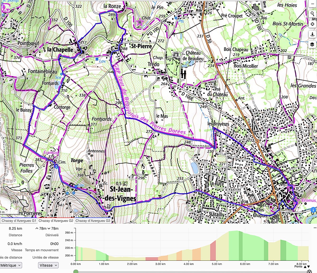This screenshot has width=317, height=273.
Task: Click the magenta star marker near Chât.
Action: coord(139,23)
